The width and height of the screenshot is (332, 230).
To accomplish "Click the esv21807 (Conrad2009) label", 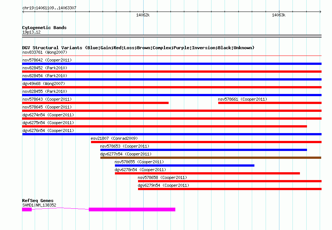I will [x=114, y=138].
